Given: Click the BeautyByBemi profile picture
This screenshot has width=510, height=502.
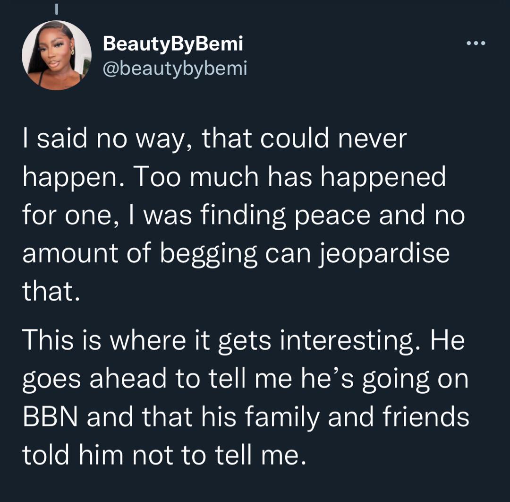Looking at the screenshot, I should coord(57,55).
